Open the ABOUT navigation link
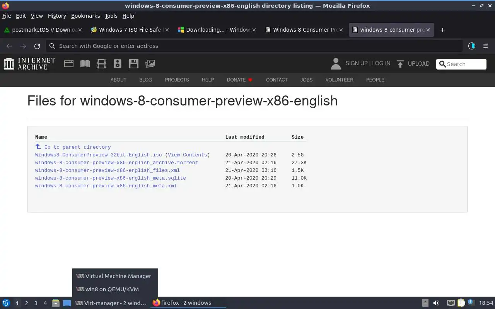Screen dimensions: 495x309 (118, 80)
